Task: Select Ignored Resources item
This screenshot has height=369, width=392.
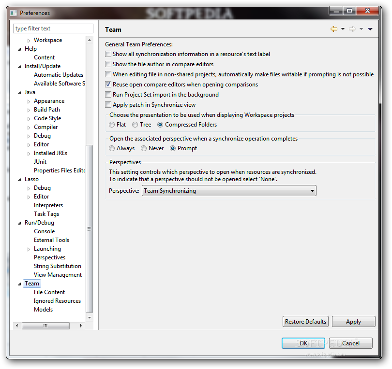Action: 57,301
